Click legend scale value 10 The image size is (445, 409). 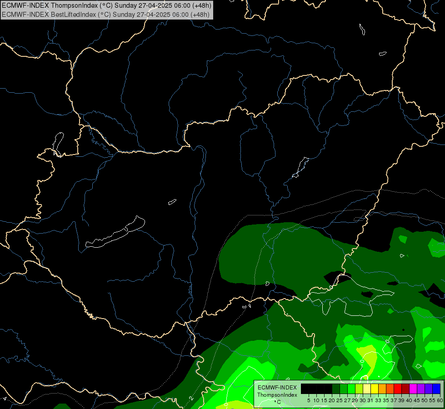click(x=316, y=400)
